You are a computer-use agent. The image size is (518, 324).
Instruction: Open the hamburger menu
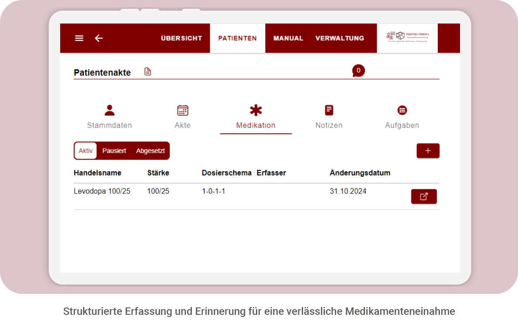tap(79, 38)
